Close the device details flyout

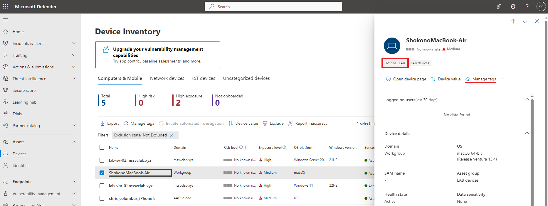pos(537,21)
